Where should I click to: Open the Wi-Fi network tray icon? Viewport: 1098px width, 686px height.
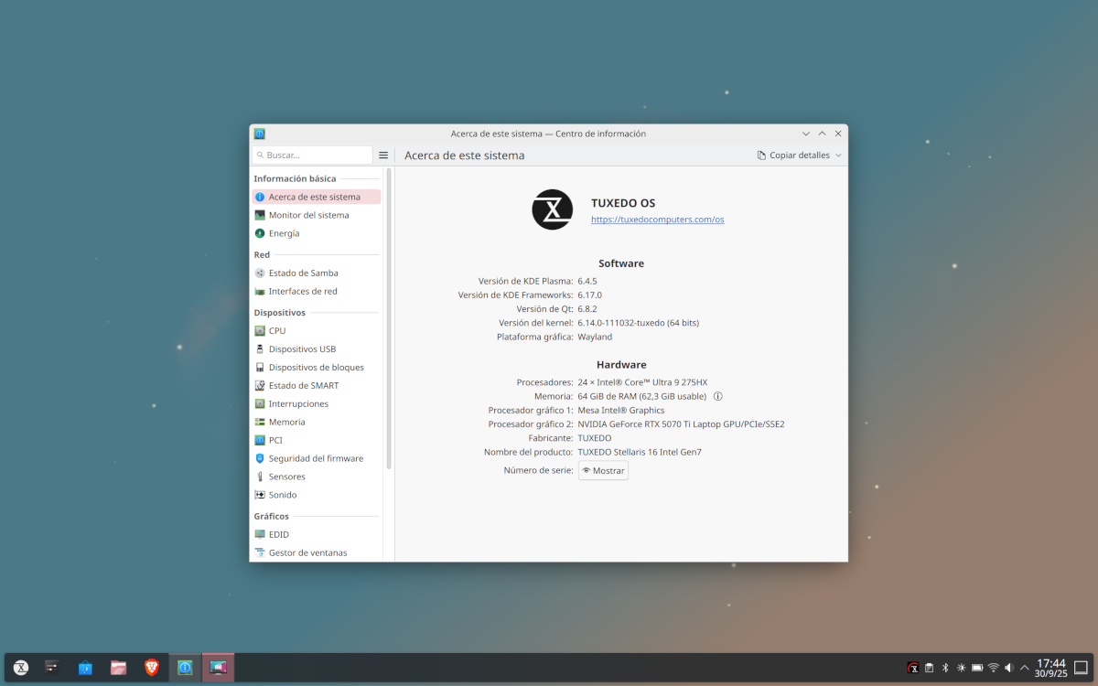993,668
